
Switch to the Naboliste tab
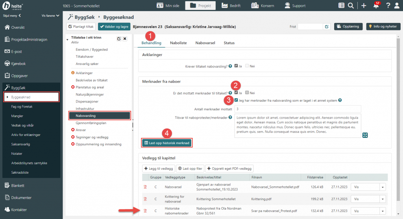[178, 43]
